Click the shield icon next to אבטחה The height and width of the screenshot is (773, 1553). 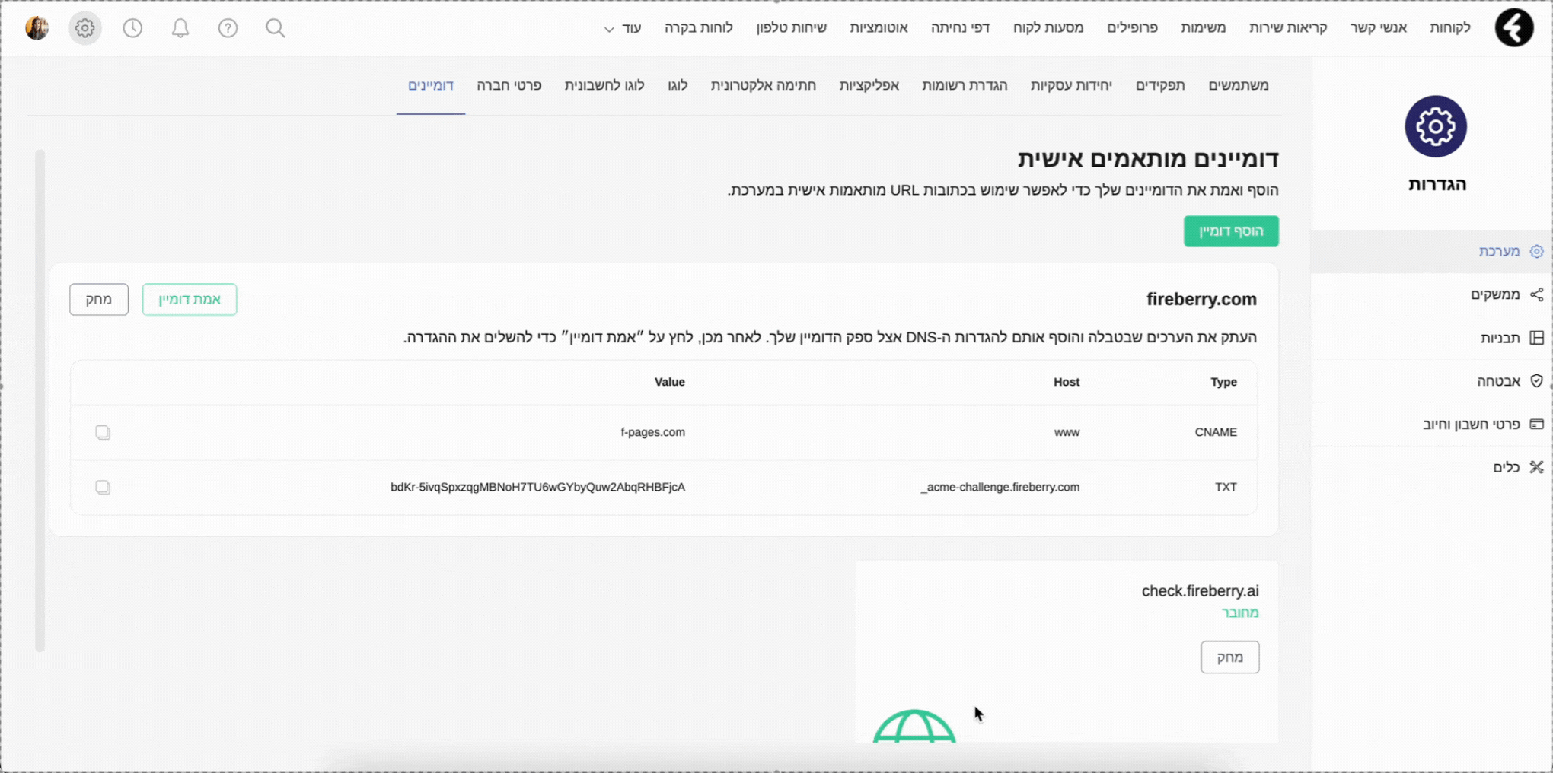[x=1536, y=380]
